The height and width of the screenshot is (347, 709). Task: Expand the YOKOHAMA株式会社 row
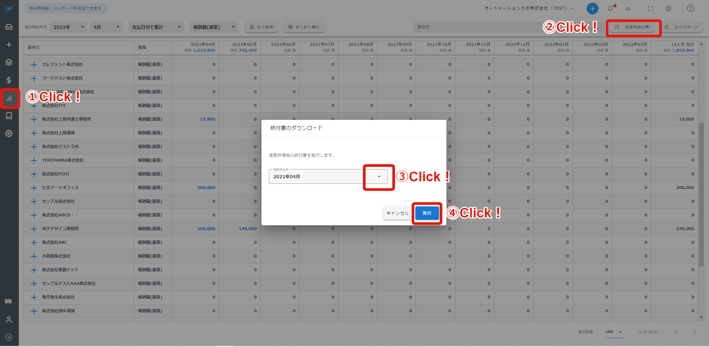(x=34, y=161)
